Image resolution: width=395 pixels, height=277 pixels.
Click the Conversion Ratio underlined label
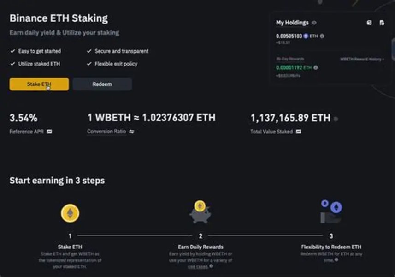point(106,132)
